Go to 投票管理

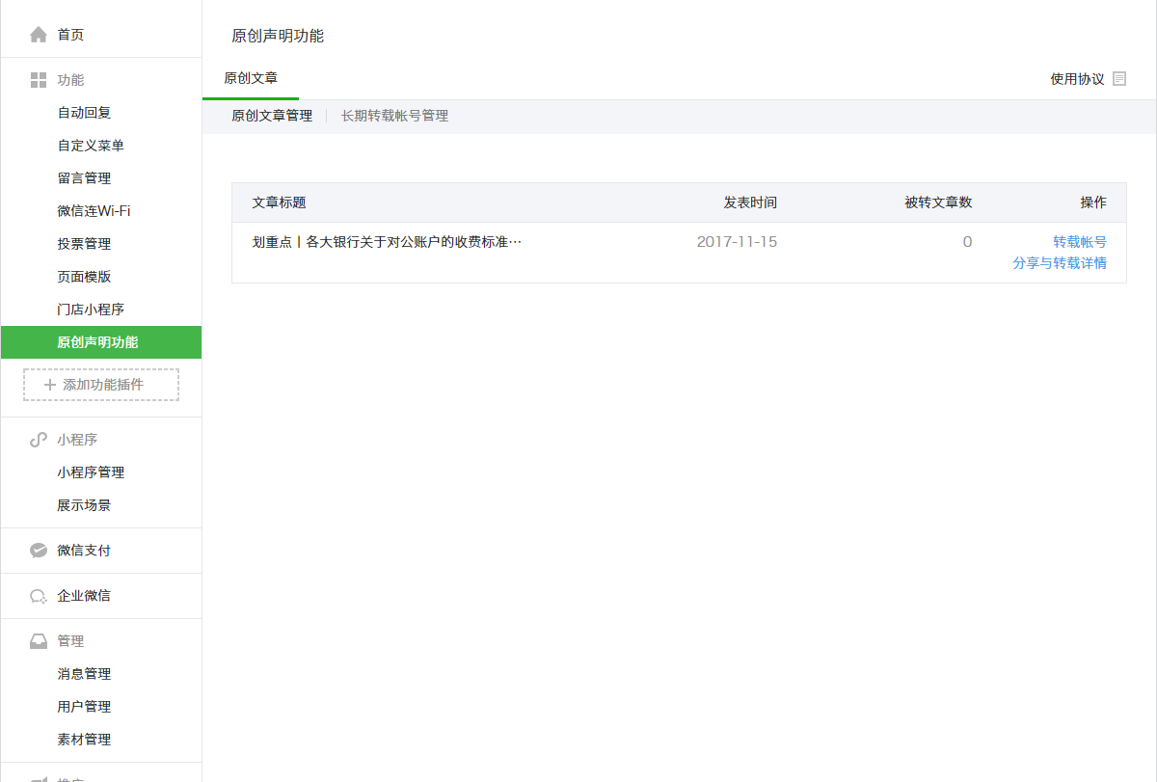point(84,244)
